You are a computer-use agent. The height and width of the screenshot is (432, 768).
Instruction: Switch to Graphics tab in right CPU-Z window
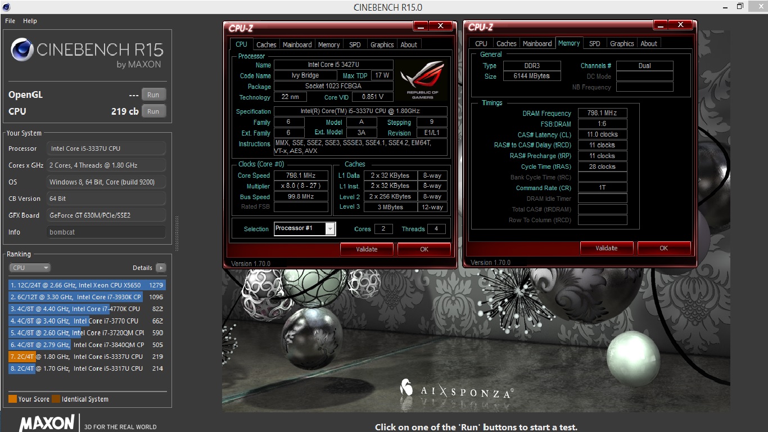(622, 44)
